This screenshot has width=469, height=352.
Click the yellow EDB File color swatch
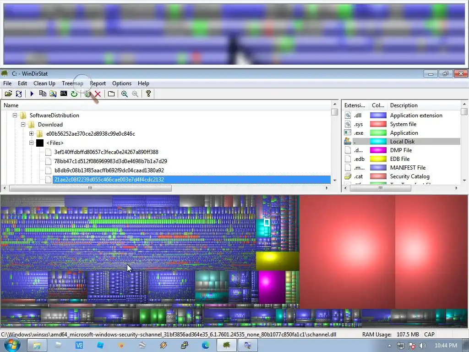point(378,159)
